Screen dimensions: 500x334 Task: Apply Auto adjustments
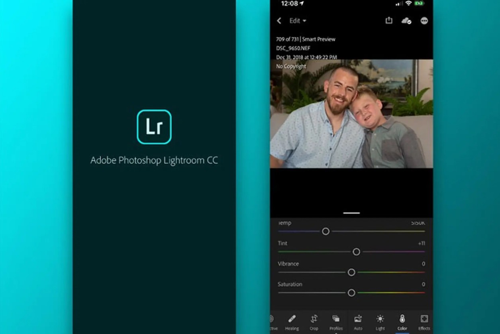pos(358,321)
